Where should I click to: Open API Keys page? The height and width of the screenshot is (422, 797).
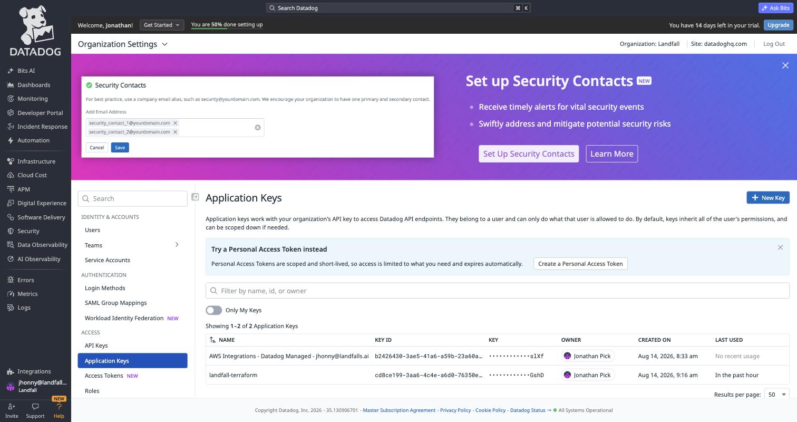[96, 346]
